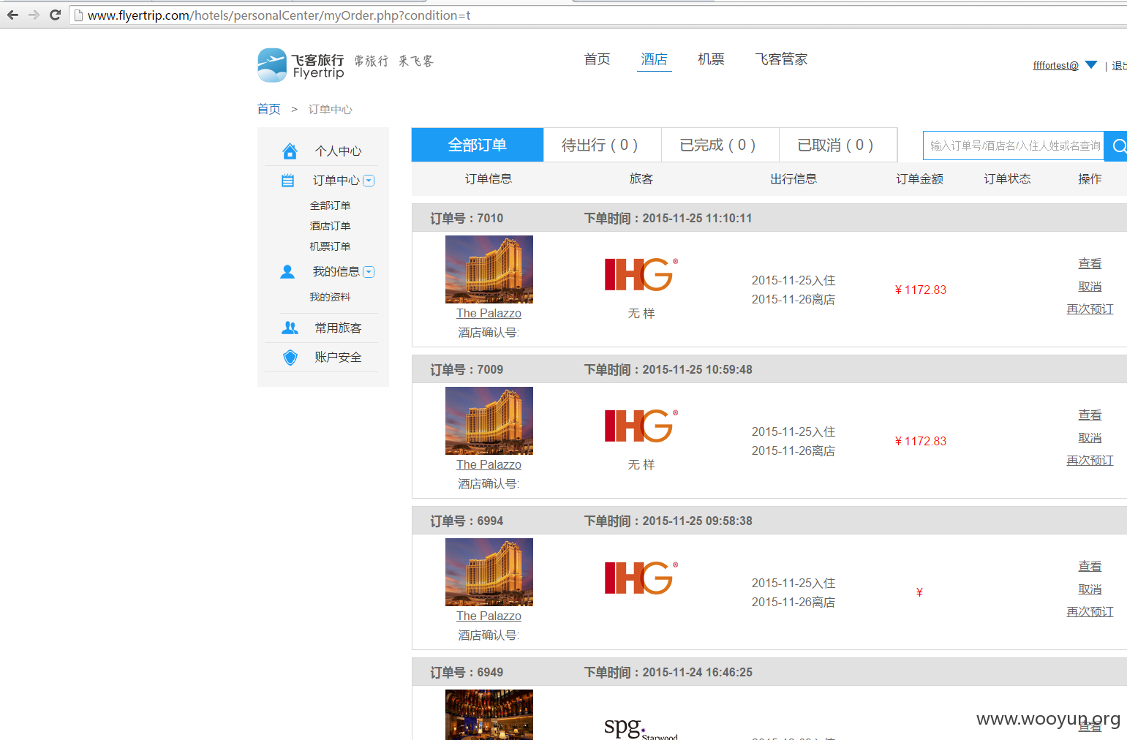Collapse the 我的信息 sidebar section arrow
The height and width of the screenshot is (740, 1127).
[369, 272]
